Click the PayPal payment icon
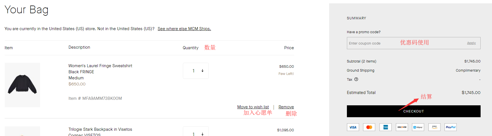 451,127
